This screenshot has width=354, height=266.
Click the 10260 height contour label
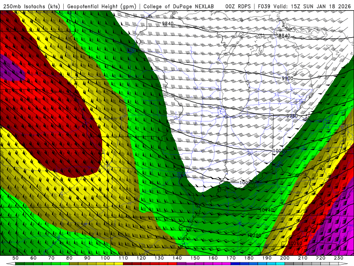(295, 243)
